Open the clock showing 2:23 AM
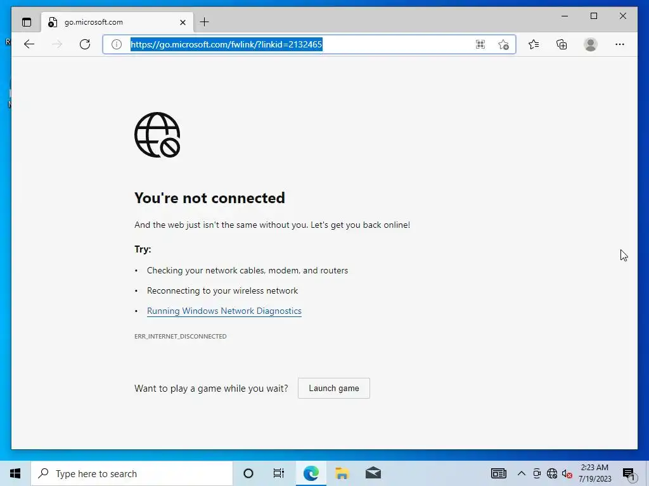The image size is (649, 486). [594, 473]
